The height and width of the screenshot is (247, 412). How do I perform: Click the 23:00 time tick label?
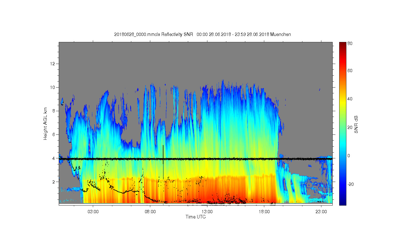tap(321, 212)
